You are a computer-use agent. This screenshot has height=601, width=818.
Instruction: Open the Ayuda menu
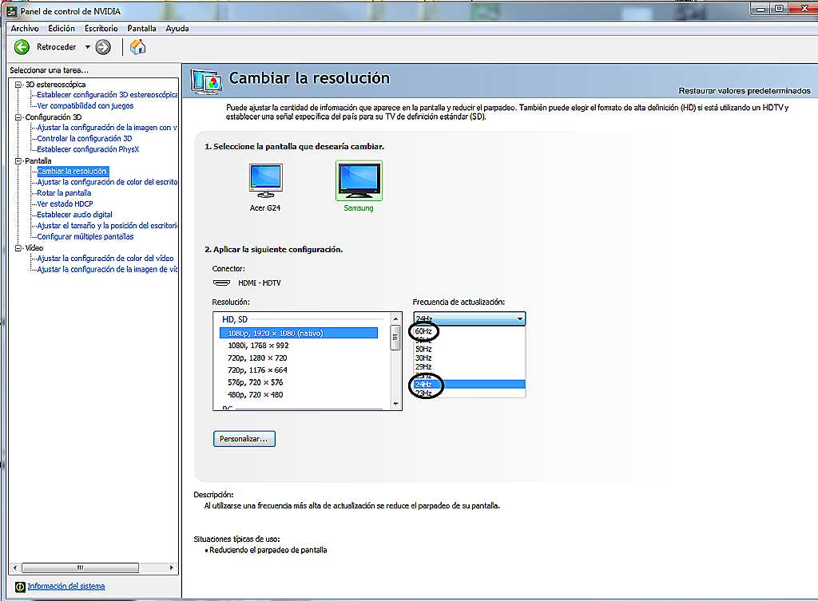click(x=177, y=29)
